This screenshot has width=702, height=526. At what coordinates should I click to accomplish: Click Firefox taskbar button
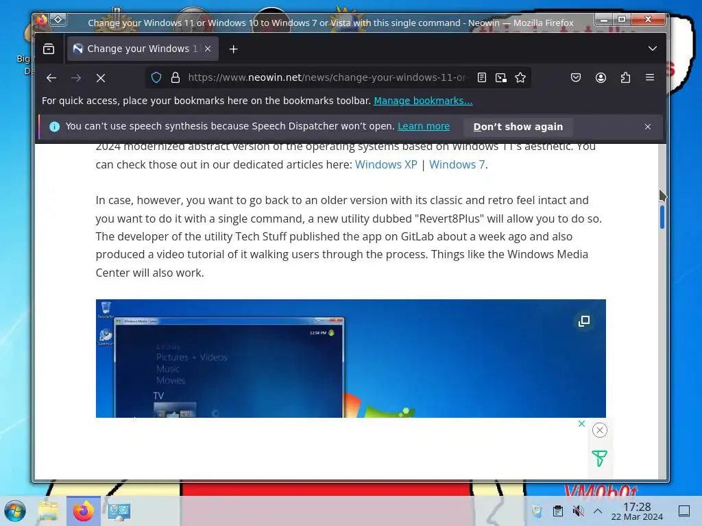(83, 511)
